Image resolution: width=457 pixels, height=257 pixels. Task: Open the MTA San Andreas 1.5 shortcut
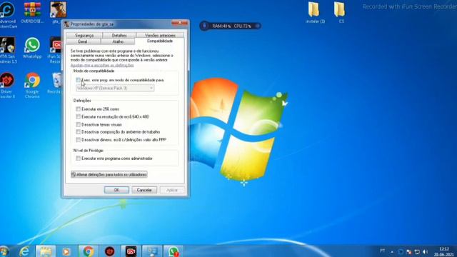8,49
